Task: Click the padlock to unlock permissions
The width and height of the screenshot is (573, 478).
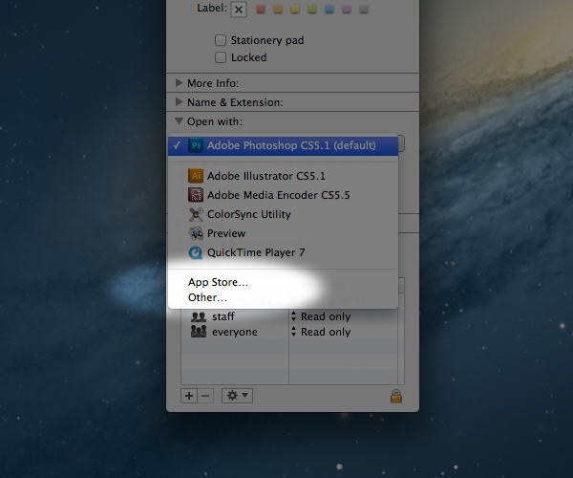Action: click(x=396, y=396)
